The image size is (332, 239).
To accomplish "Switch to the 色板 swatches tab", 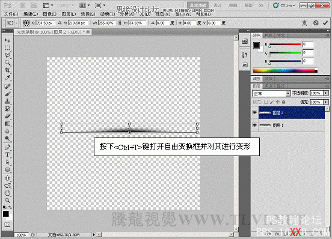I will pos(268,35).
